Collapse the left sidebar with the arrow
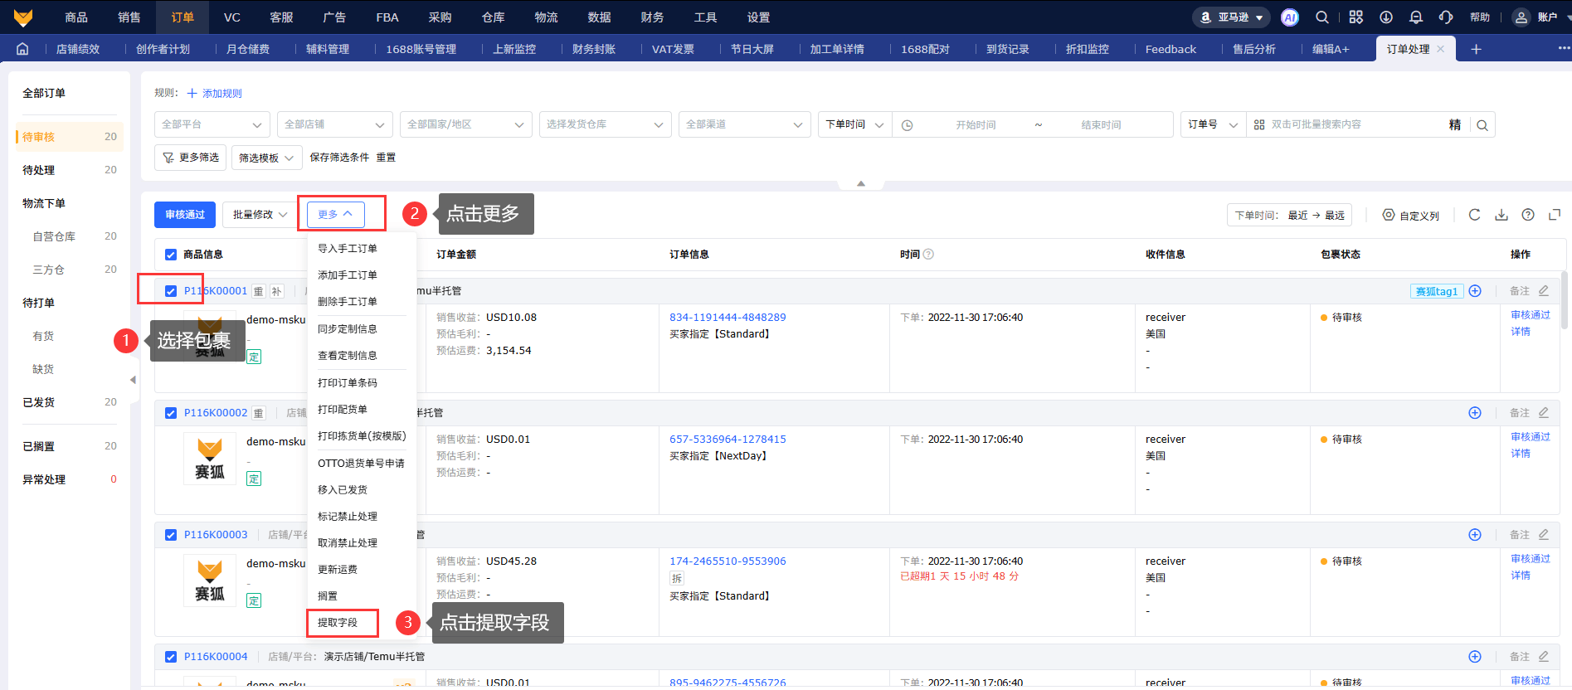1572x690 pixels. (x=133, y=380)
